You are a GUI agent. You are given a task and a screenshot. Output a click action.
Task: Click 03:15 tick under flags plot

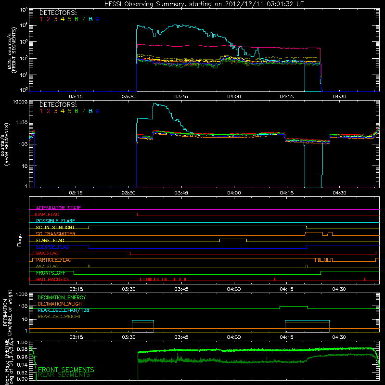tap(76, 289)
